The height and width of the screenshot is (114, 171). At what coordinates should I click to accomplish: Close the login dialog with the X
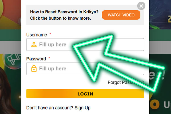coord(141,6)
